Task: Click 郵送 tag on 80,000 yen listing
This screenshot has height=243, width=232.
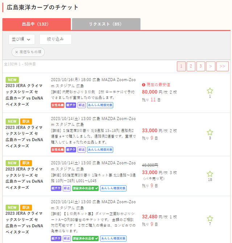Action: click(x=82, y=105)
